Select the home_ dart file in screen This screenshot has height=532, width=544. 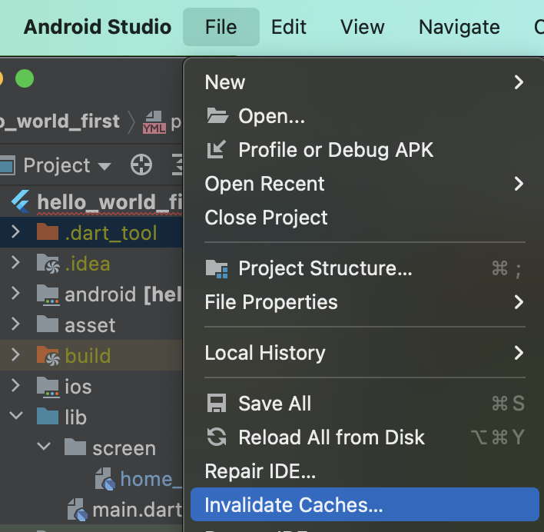[151, 480]
